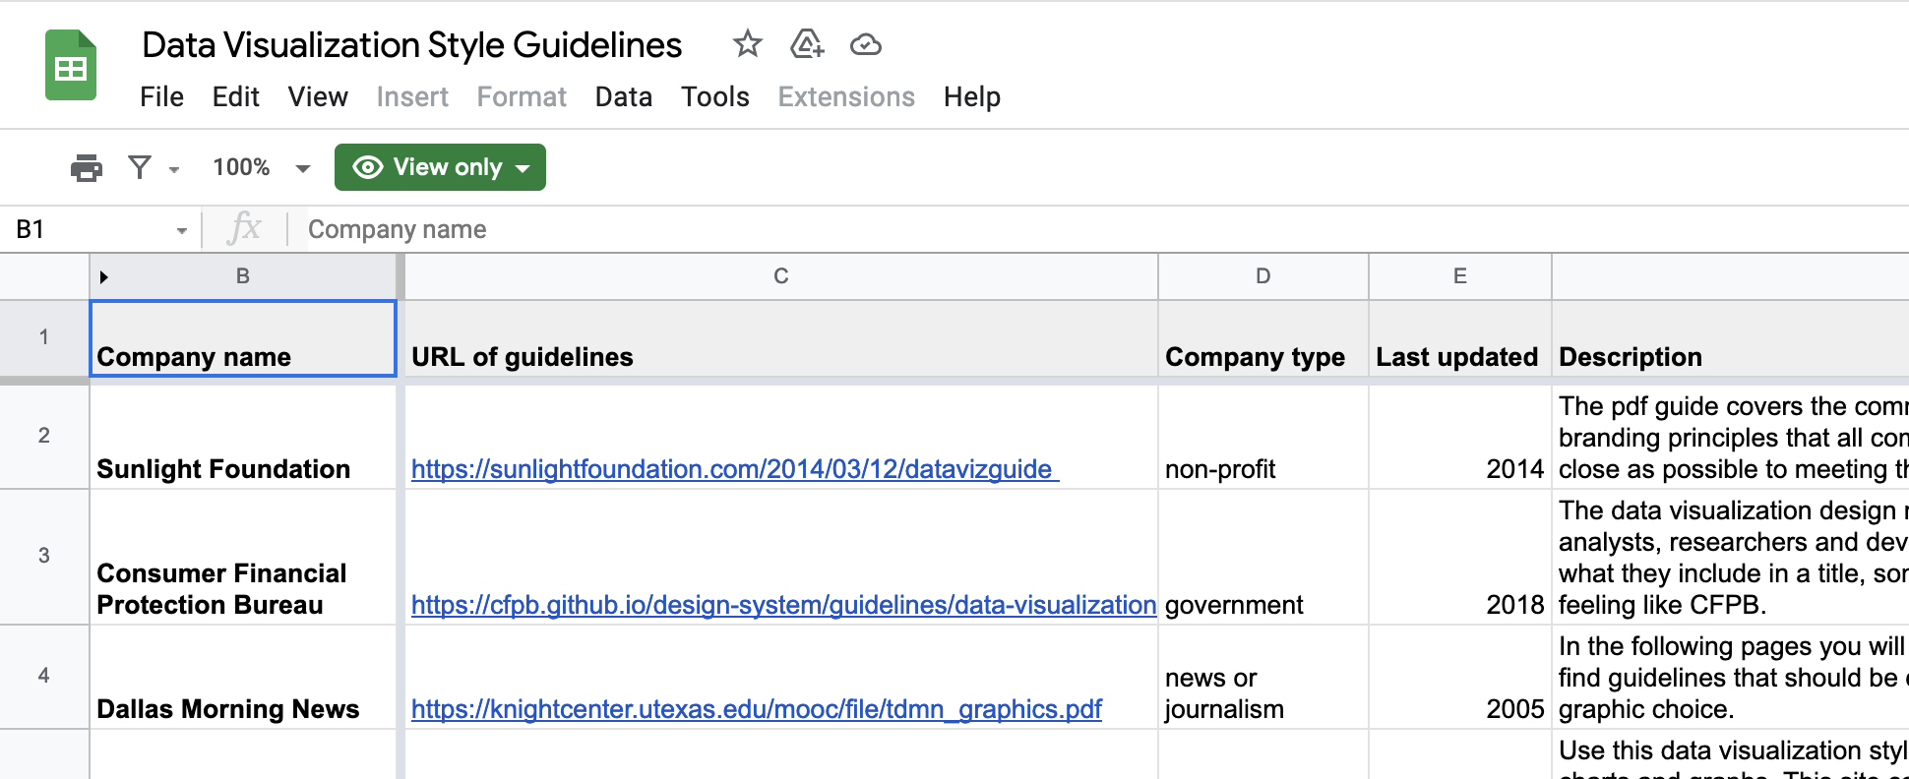Click the cloud document status icon
The height and width of the screenshot is (779, 1909).
click(865, 44)
